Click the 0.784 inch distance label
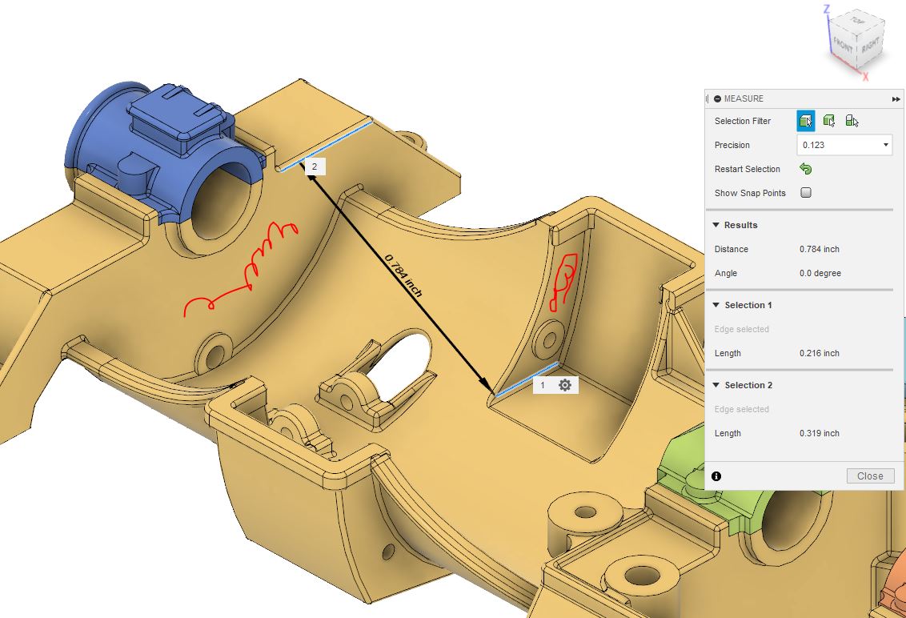906x618 pixels. coord(405,276)
